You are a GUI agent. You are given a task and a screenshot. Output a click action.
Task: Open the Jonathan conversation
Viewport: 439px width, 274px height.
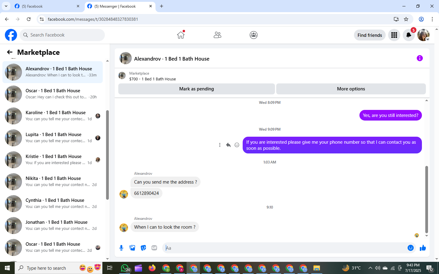click(x=53, y=226)
